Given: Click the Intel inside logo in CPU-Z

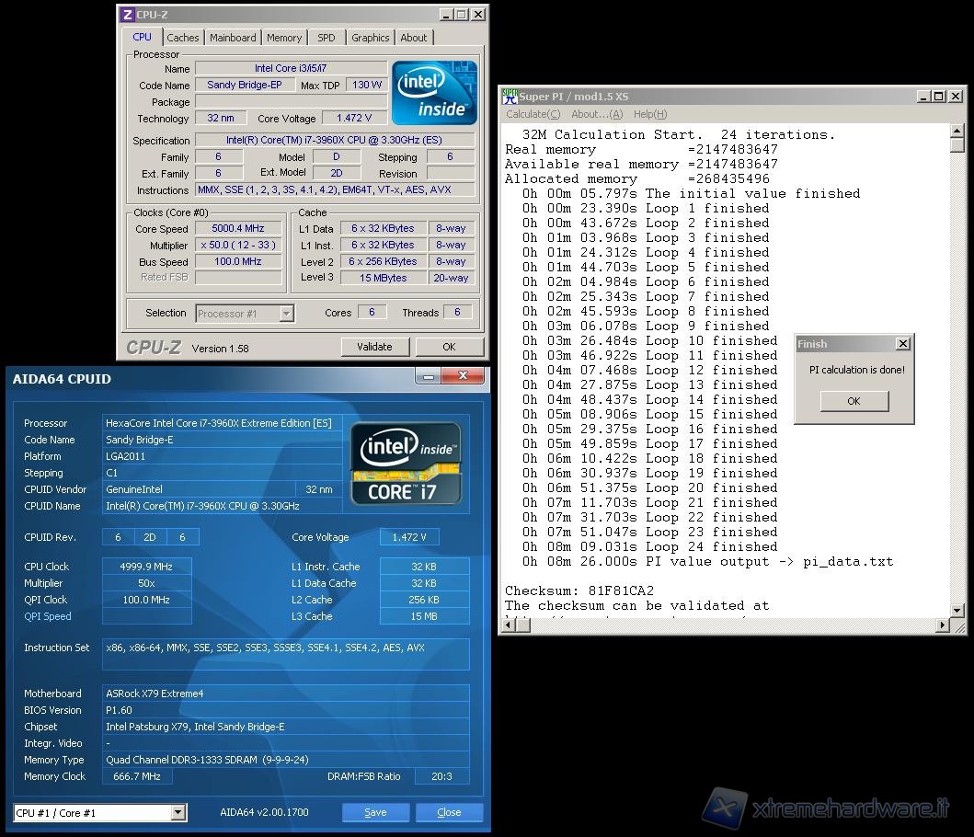Looking at the screenshot, I should point(434,93).
